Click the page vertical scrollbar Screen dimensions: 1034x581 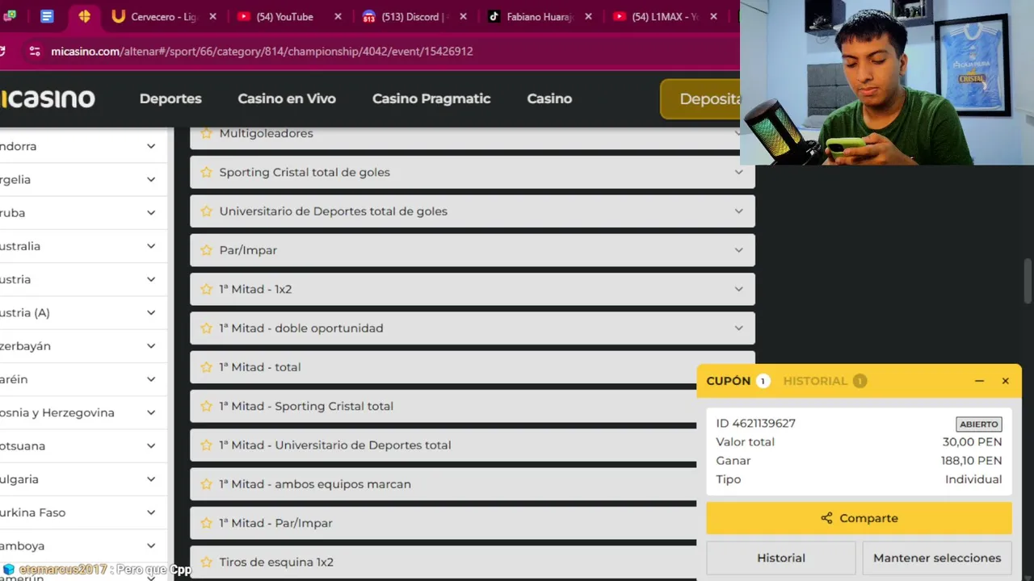pos(1028,281)
